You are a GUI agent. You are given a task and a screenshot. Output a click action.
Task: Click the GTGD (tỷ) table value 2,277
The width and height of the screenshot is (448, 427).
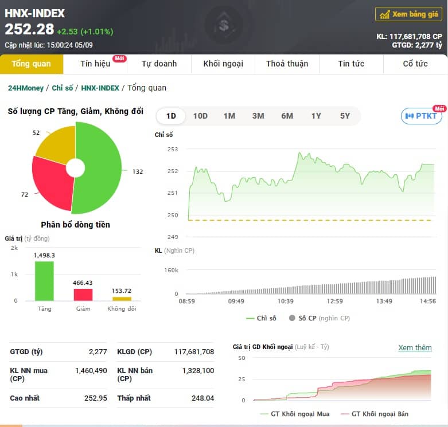[x=98, y=352]
